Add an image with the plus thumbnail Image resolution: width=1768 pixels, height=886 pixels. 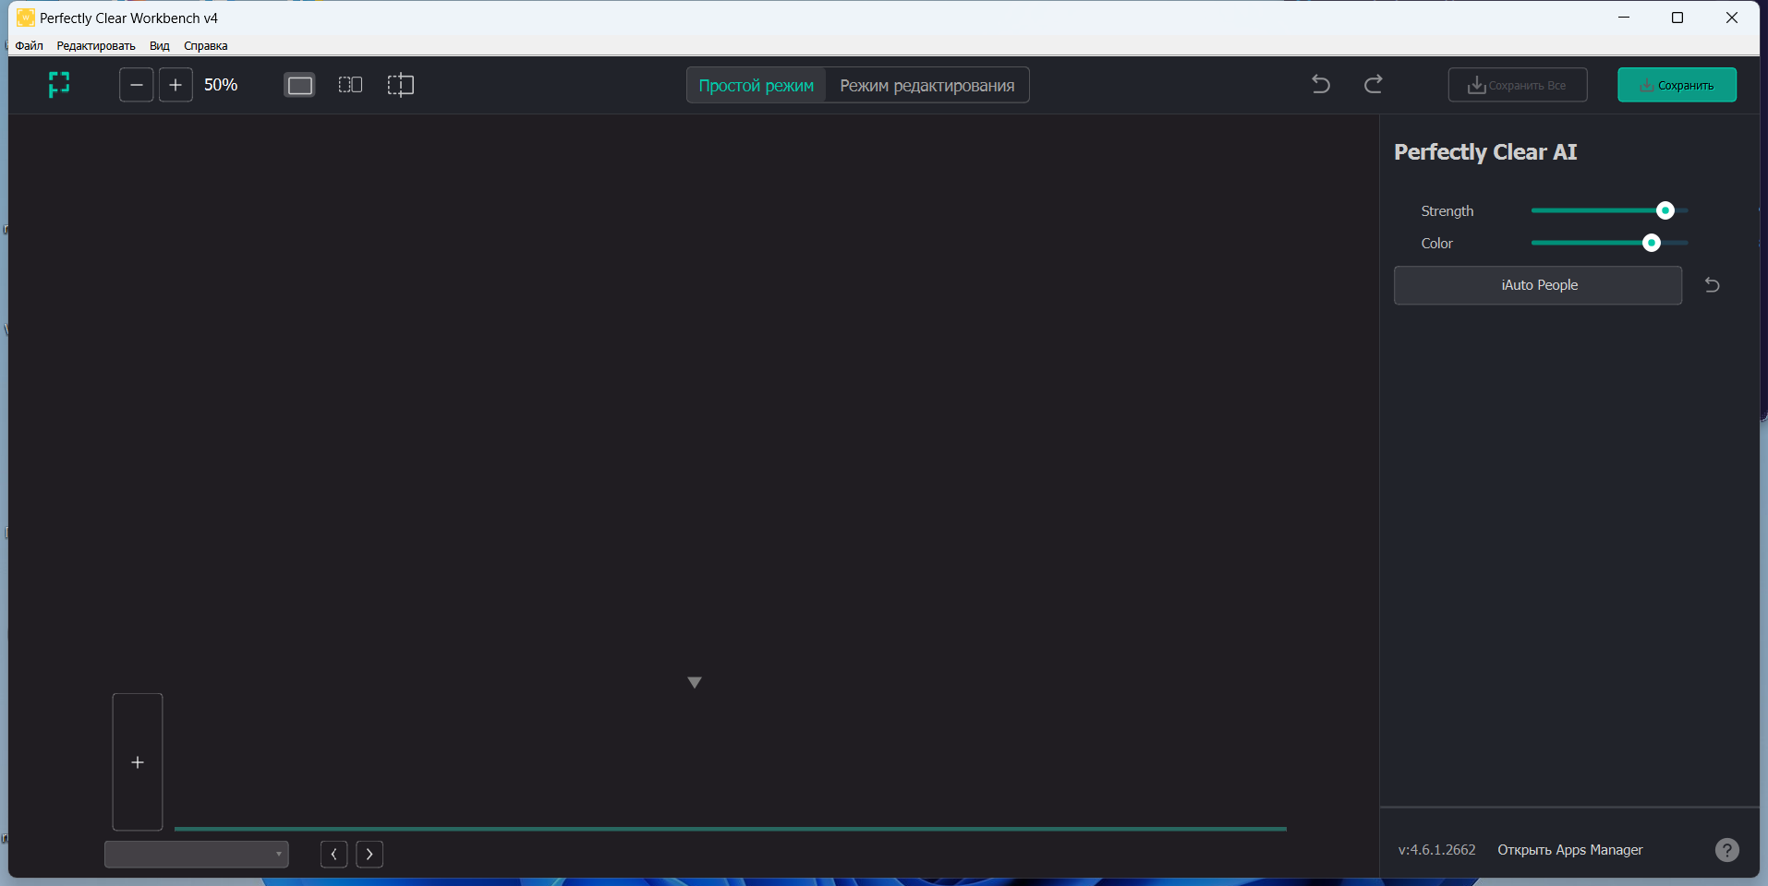[x=138, y=762]
